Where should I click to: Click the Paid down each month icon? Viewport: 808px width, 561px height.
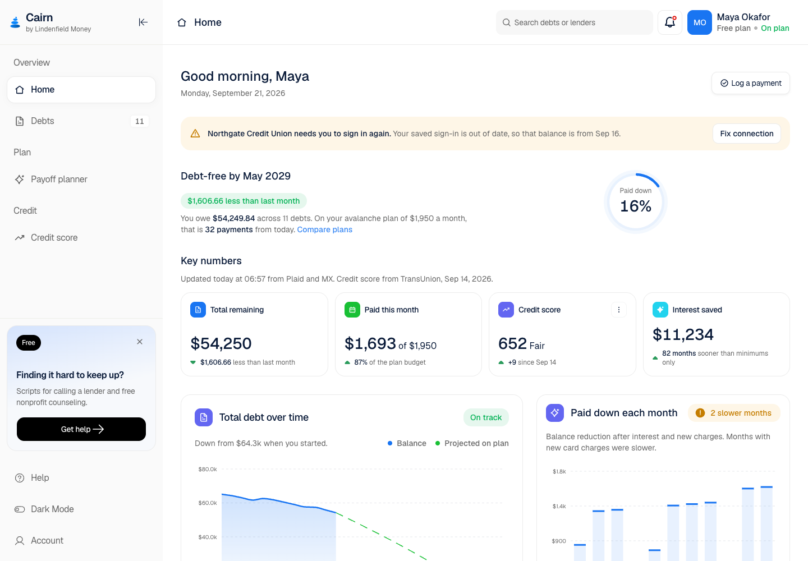[x=555, y=413]
